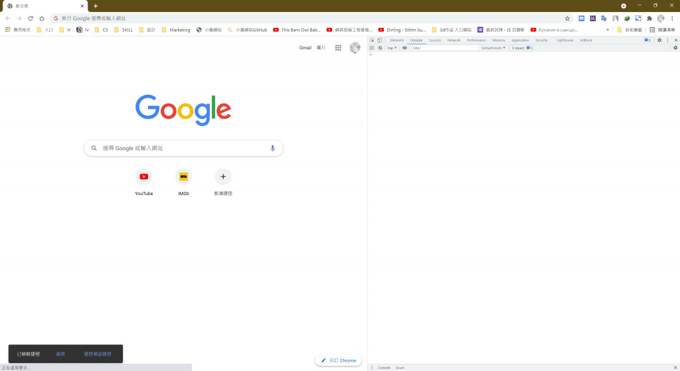Open the reading list button
This screenshot has height=371, width=680.
coord(662,30)
